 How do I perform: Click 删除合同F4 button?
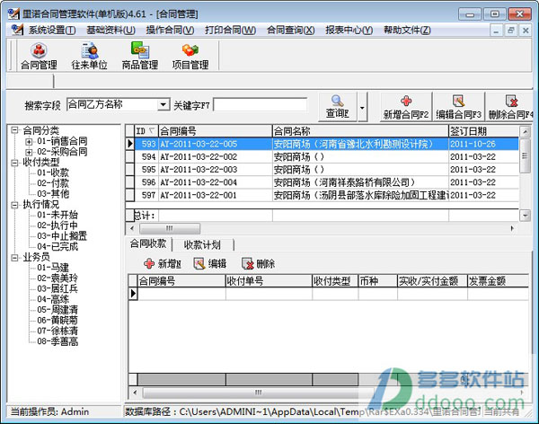point(511,107)
